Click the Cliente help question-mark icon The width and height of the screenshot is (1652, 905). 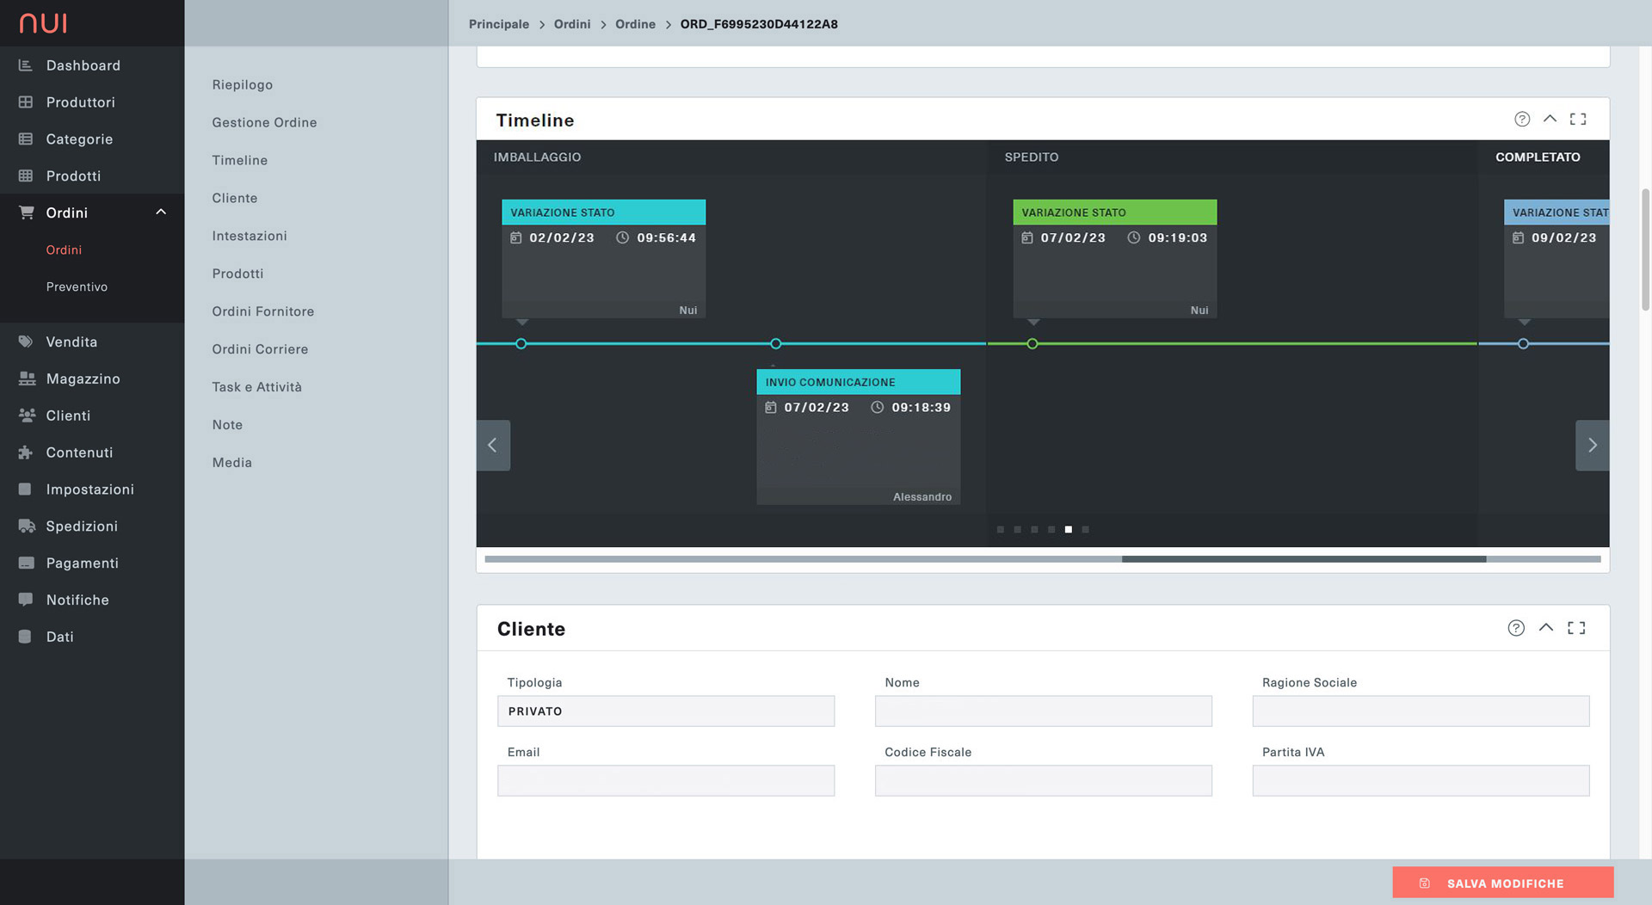(x=1515, y=628)
